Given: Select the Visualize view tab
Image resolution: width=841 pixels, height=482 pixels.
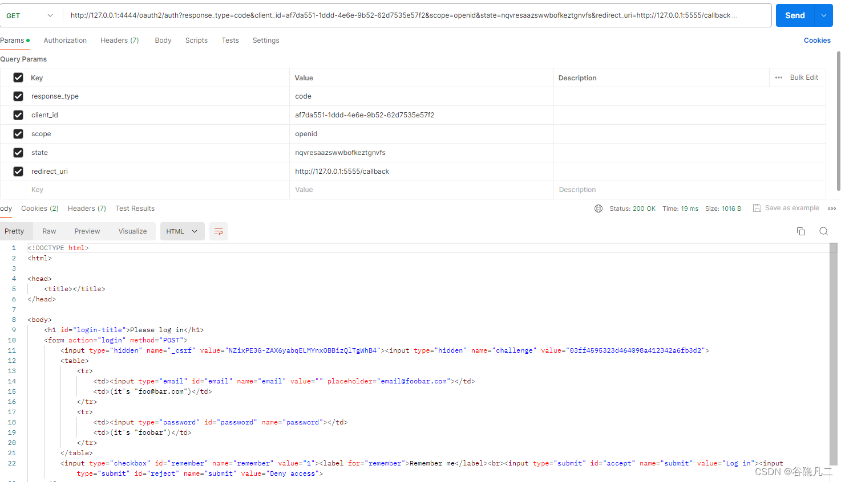Looking at the screenshot, I should tap(132, 231).
